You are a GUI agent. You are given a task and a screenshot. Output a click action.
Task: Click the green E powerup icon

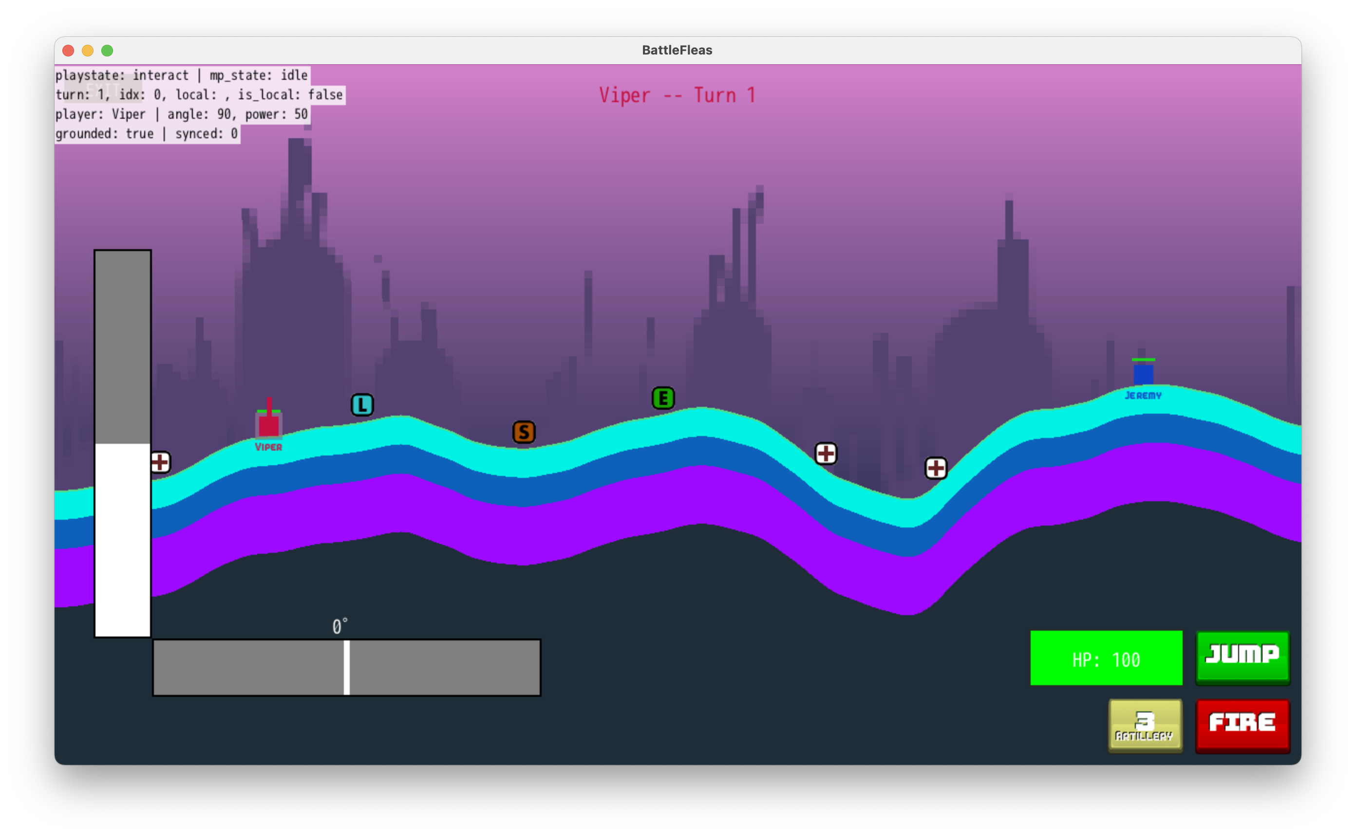663,398
